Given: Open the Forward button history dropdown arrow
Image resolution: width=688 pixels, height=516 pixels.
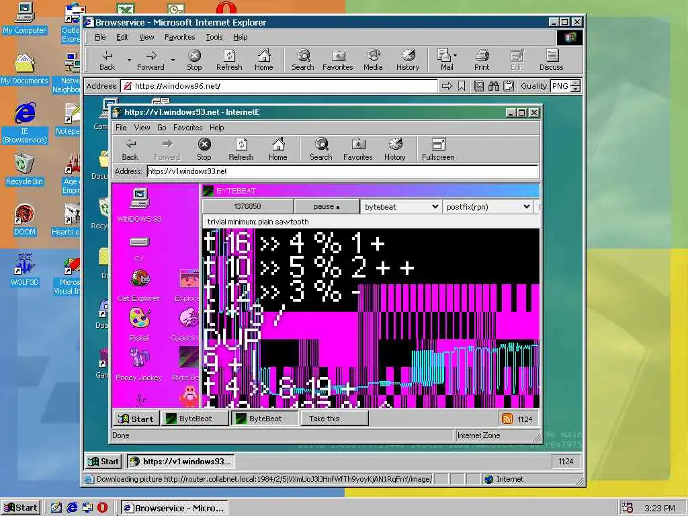Looking at the screenshot, I should coord(173,60).
